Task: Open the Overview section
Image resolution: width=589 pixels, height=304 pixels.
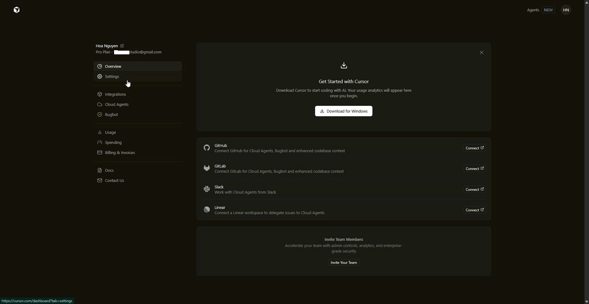Action: coord(138,66)
